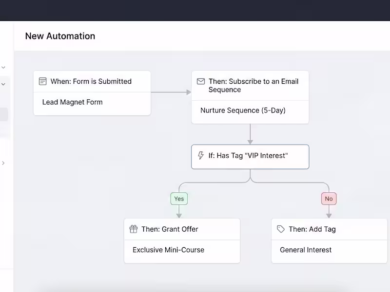The width and height of the screenshot is (390, 292).
Task: Expand the right-pointing sidebar chevron
Action: pyautogui.click(x=3, y=163)
